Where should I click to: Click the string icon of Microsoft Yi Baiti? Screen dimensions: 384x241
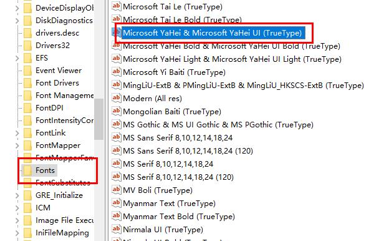pos(117,72)
